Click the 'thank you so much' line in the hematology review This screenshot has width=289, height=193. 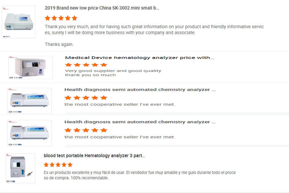click(90, 75)
